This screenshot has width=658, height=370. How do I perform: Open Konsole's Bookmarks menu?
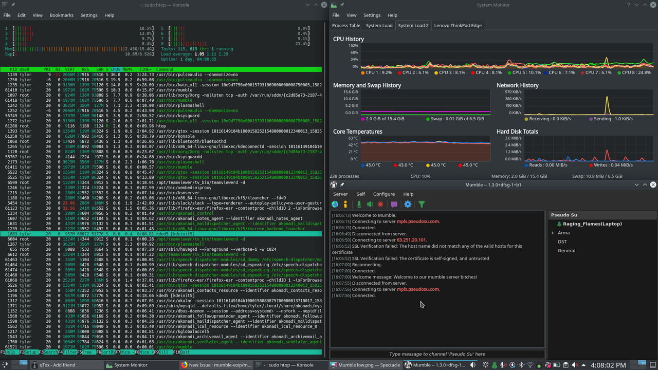point(62,15)
